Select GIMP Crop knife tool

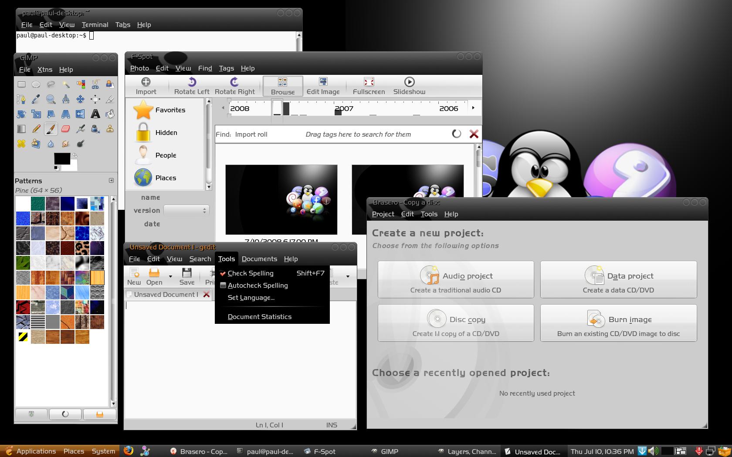pyautogui.click(x=110, y=99)
